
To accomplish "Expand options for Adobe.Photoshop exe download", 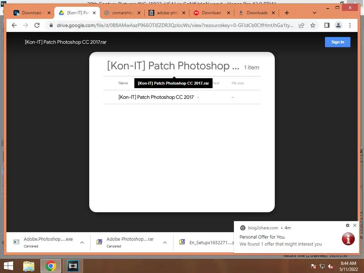I will [82, 242].
